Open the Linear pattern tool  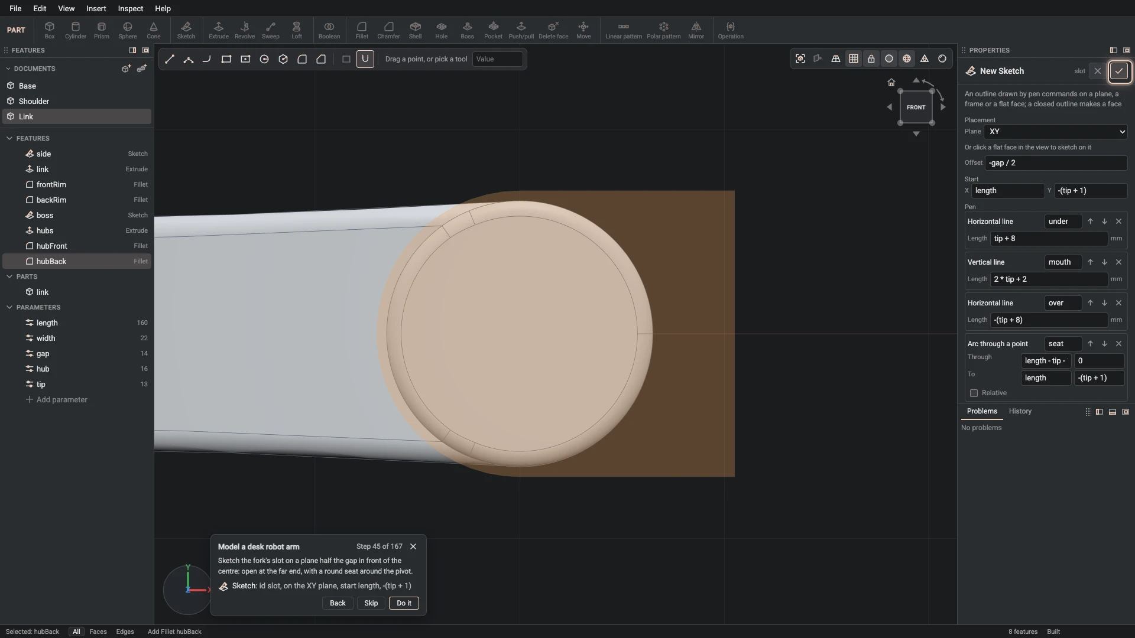624,30
